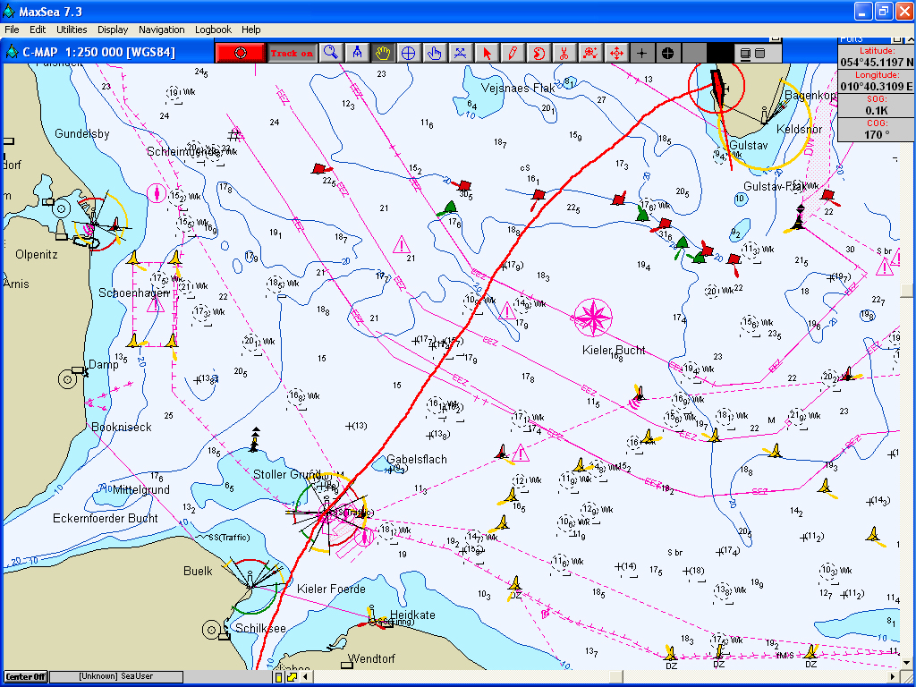The image size is (916, 687).
Task: Click the vertical scrollbar down arrow
Action: pyautogui.click(x=908, y=664)
